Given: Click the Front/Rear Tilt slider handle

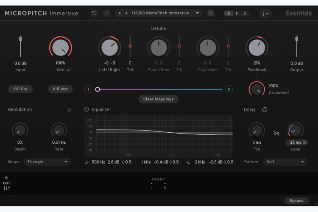Looking at the screenshot, I should [179, 46].
